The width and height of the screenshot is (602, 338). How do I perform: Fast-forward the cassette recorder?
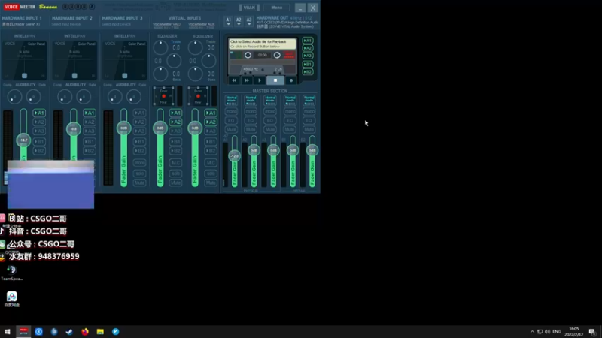247,80
